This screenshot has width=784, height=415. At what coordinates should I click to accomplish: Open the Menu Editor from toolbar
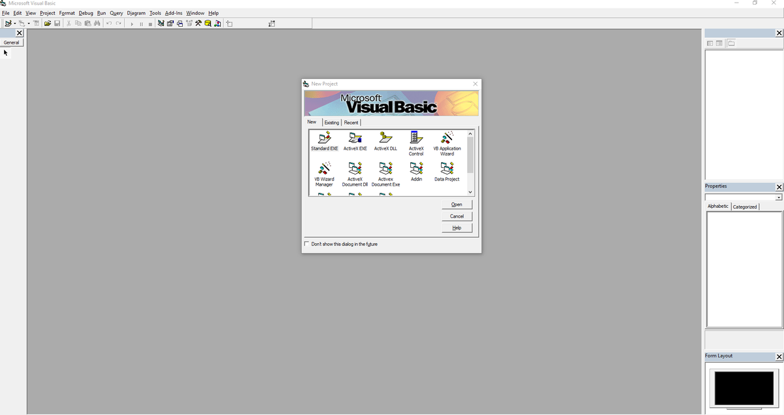tap(37, 24)
